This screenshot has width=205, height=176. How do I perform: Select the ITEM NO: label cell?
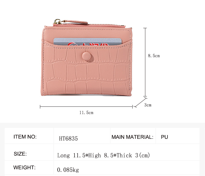point(29,136)
